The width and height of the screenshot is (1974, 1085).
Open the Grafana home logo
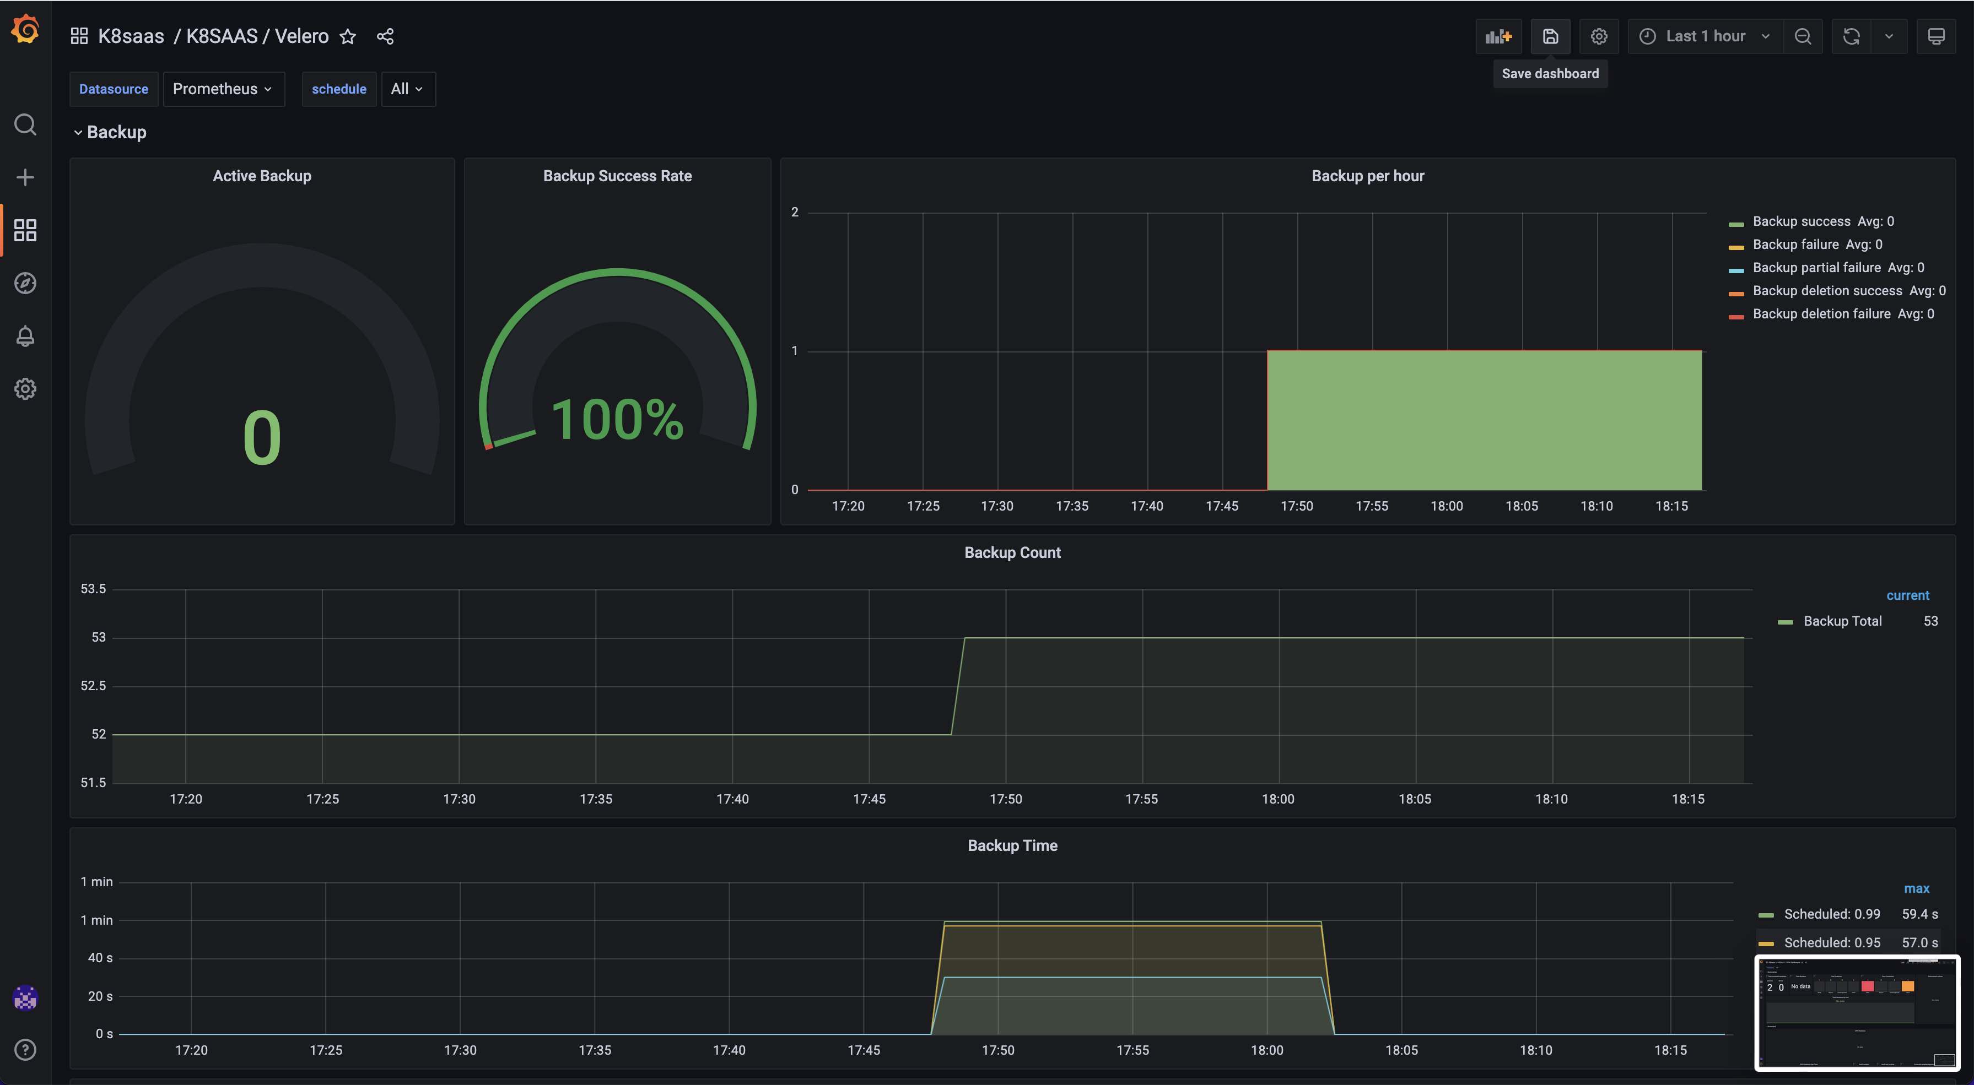click(25, 29)
